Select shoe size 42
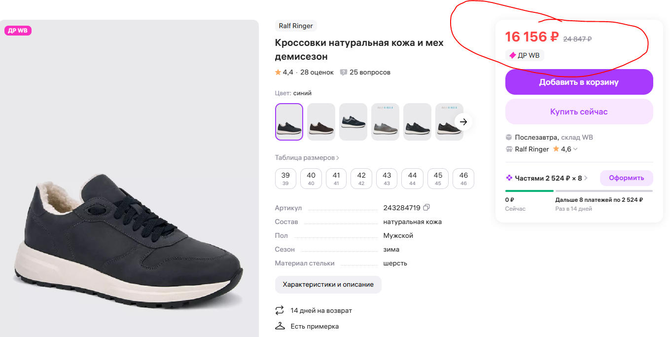The height and width of the screenshot is (337, 670). point(361,178)
